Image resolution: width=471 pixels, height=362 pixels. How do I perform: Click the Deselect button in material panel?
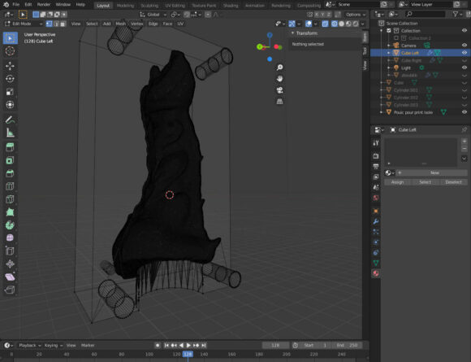(x=453, y=182)
